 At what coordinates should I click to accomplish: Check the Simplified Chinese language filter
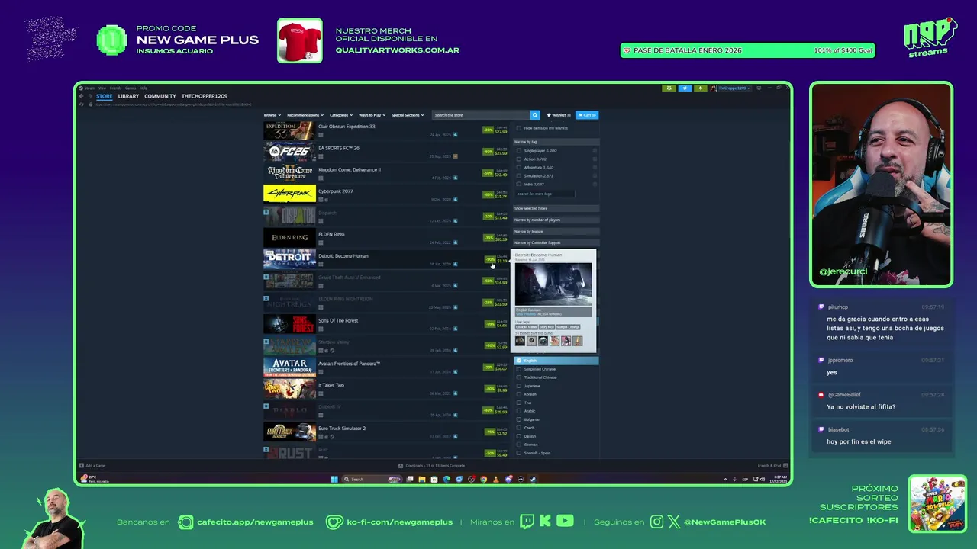coord(519,369)
